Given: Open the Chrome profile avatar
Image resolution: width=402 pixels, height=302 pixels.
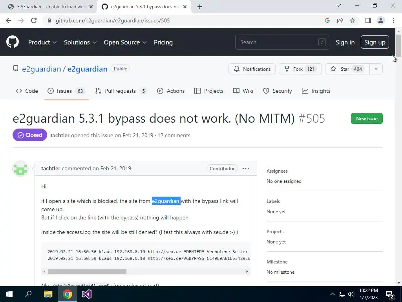Looking at the screenshot, I should 381,20.
